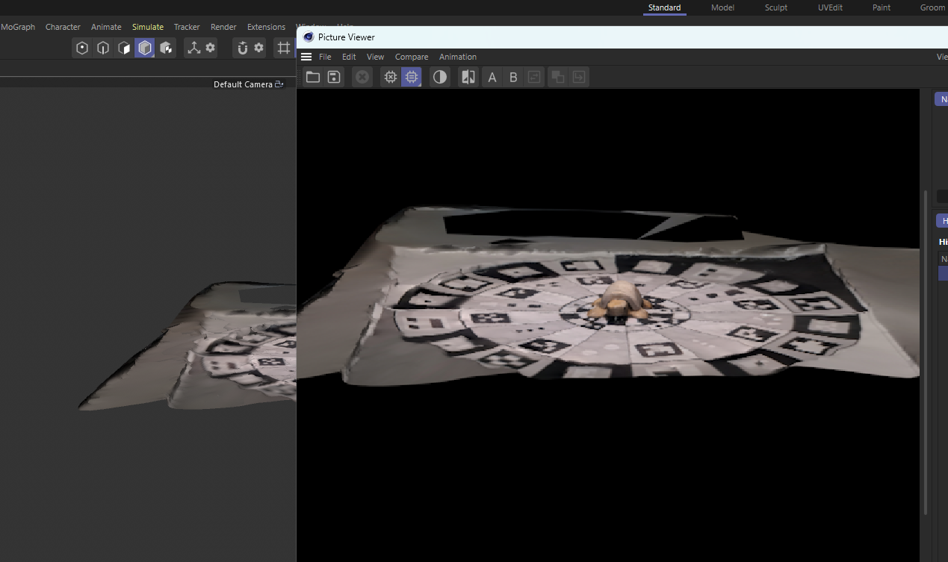948x562 pixels.
Task: Enable the dual-image split compare view
Action: (468, 76)
